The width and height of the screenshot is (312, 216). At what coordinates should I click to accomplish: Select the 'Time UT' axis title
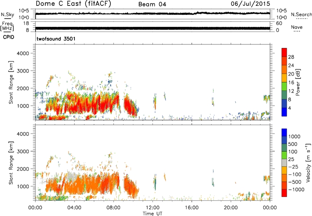pyautogui.click(x=152, y=214)
